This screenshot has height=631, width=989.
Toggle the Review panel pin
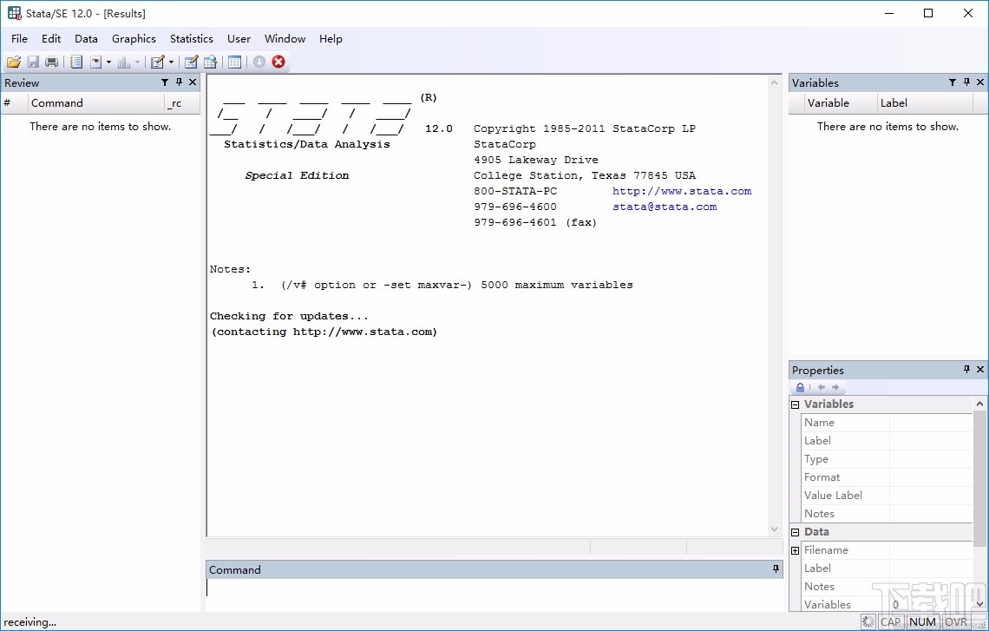179,82
